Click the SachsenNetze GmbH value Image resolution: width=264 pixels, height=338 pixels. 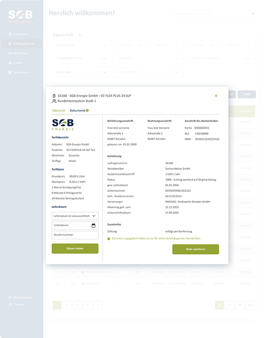pyautogui.click(x=178, y=169)
